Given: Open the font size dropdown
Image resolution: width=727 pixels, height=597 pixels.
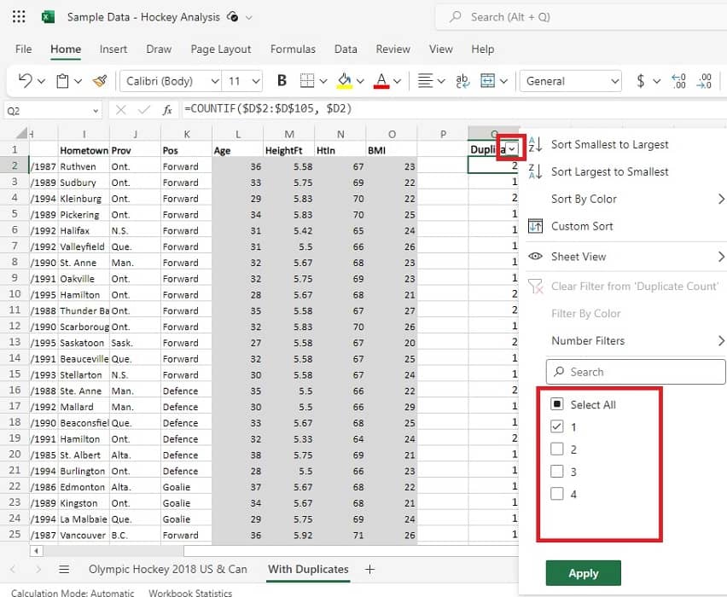Looking at the screenshot, I should (255, 80).
